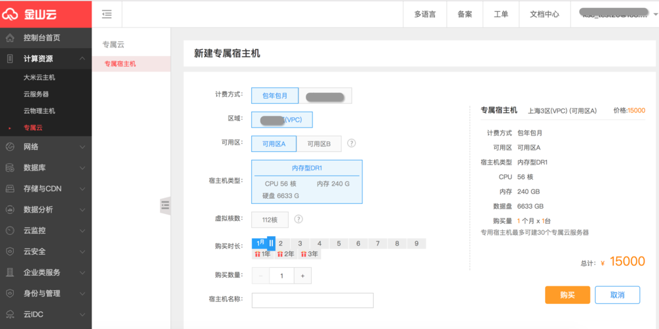The image size is (659, 329).
Task: Select the (VPC) region option
Action: click(x=282, y=120)
